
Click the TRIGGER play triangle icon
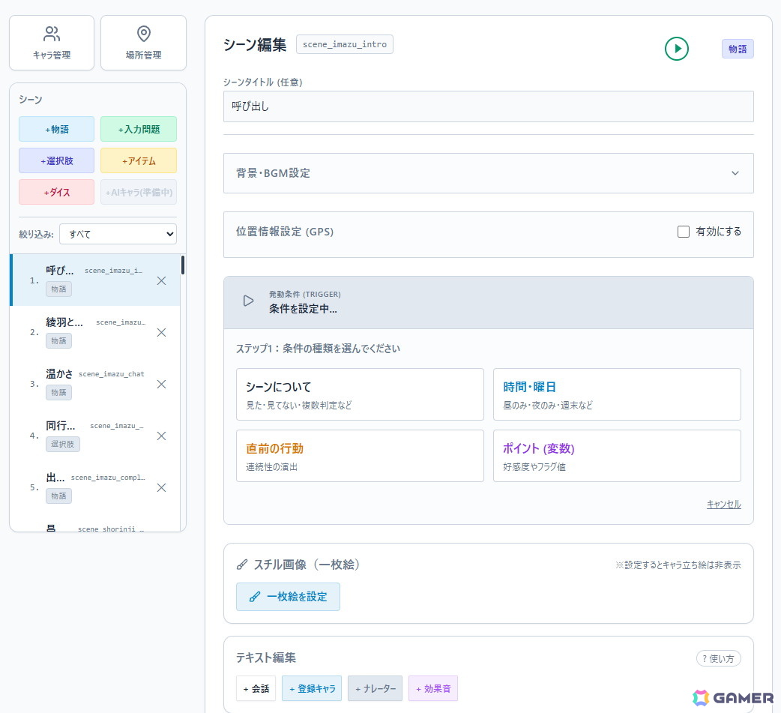coord(248,301)
